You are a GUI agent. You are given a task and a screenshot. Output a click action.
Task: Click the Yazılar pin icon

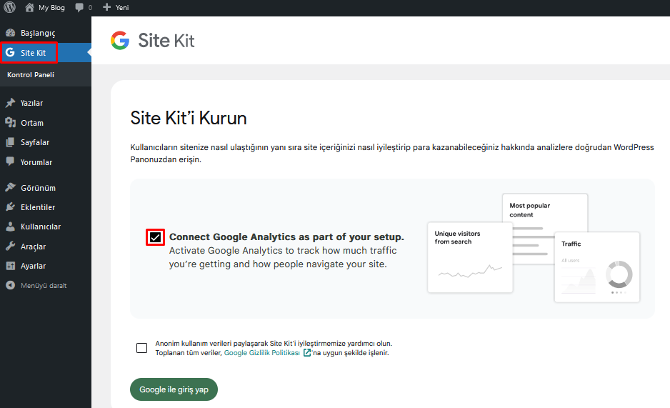click(10, 103)
